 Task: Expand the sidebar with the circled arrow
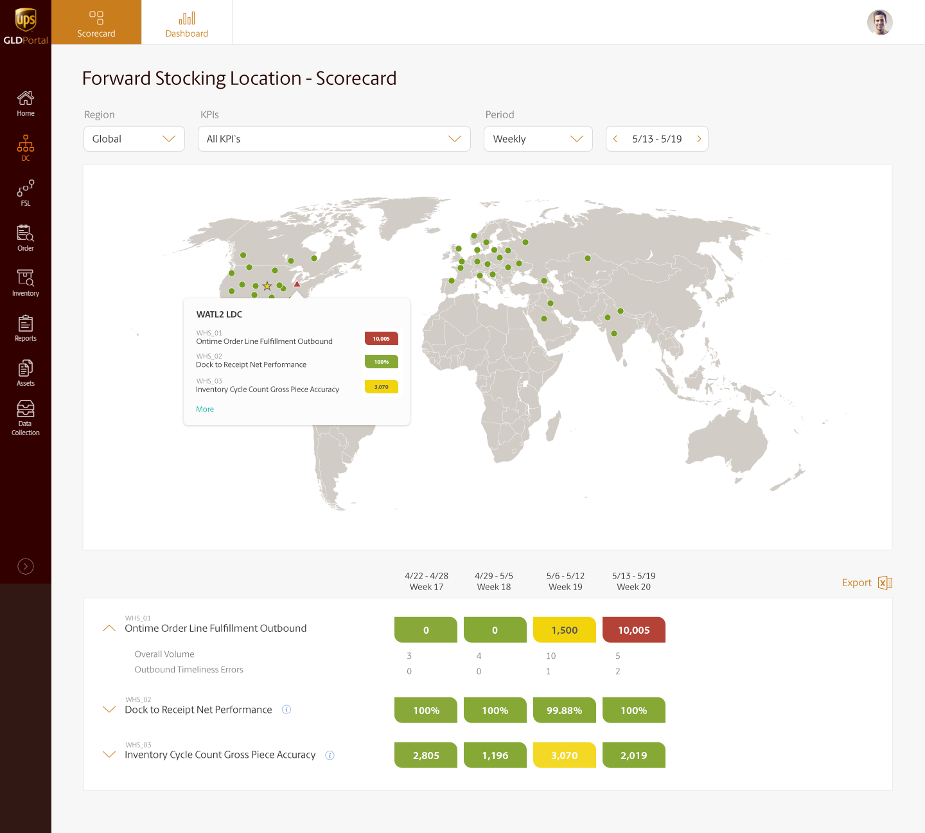coord(26,566)
